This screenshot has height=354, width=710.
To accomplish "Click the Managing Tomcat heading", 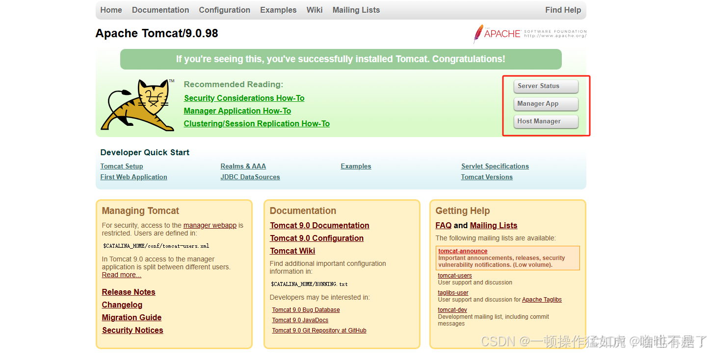I will tap(140, 211).
